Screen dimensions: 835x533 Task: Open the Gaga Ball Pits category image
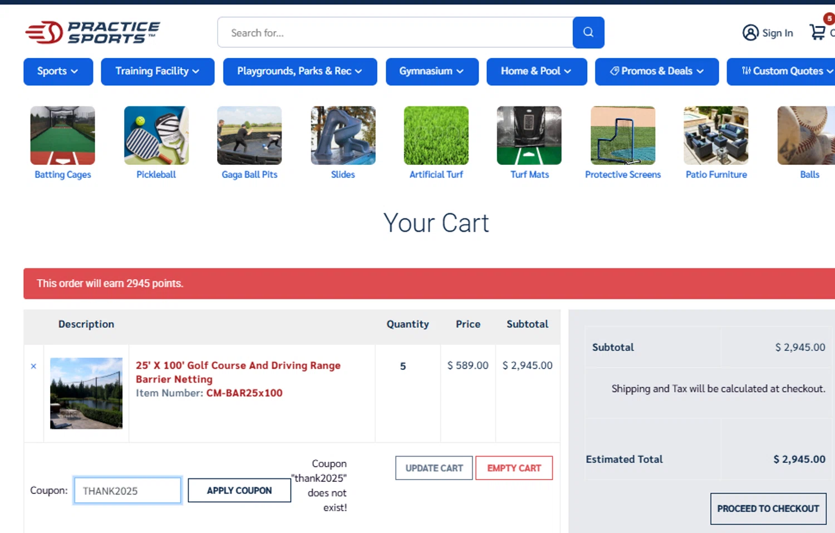(249, 135)
